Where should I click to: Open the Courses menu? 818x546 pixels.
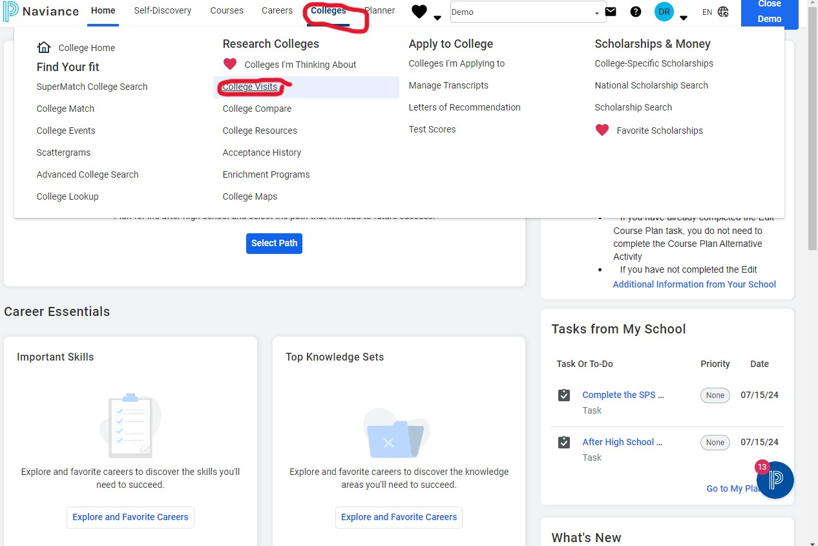(227, 11)
